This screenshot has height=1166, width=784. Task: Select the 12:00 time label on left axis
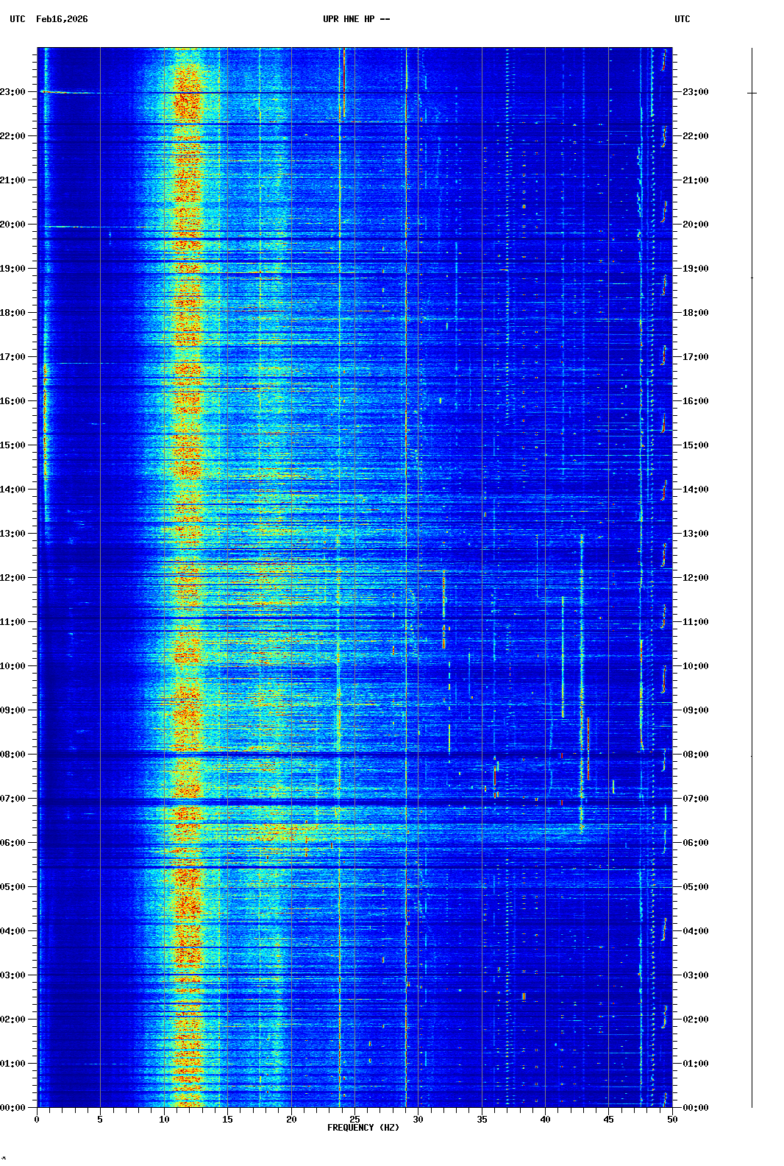click(13, 578)
